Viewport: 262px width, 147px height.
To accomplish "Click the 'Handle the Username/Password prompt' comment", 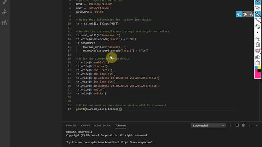I will (x=122, y=31).
